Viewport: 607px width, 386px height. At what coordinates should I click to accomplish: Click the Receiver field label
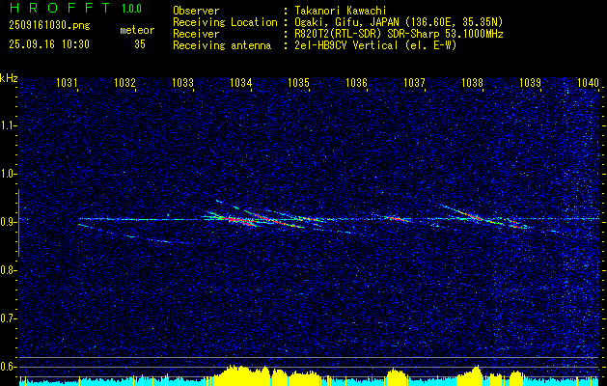click(x=196, y=34)
